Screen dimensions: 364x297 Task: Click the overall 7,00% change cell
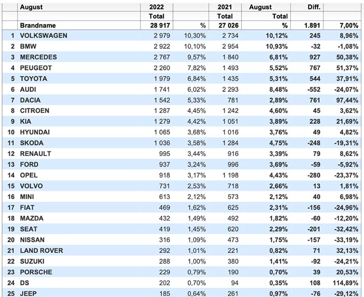point(349,25)
